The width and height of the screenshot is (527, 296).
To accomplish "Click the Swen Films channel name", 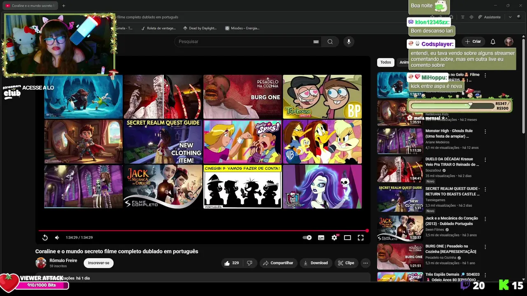I will [435, 229].
